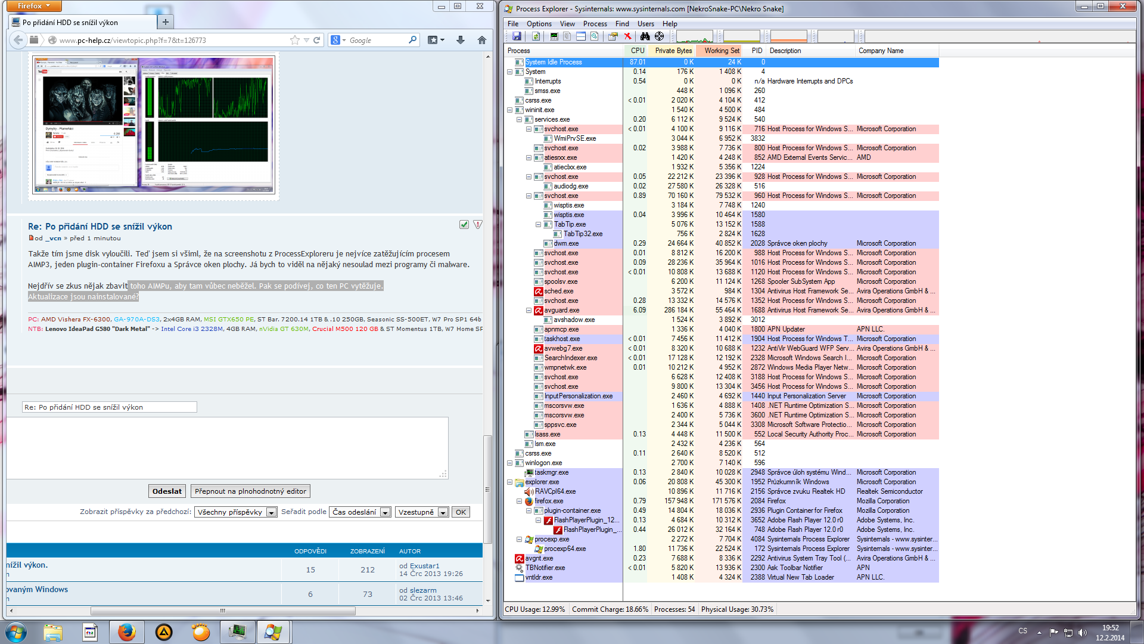Screen dimensions: 1144x644
Task: Collapse the wininit.exe tree node
Action: [509, 110]
